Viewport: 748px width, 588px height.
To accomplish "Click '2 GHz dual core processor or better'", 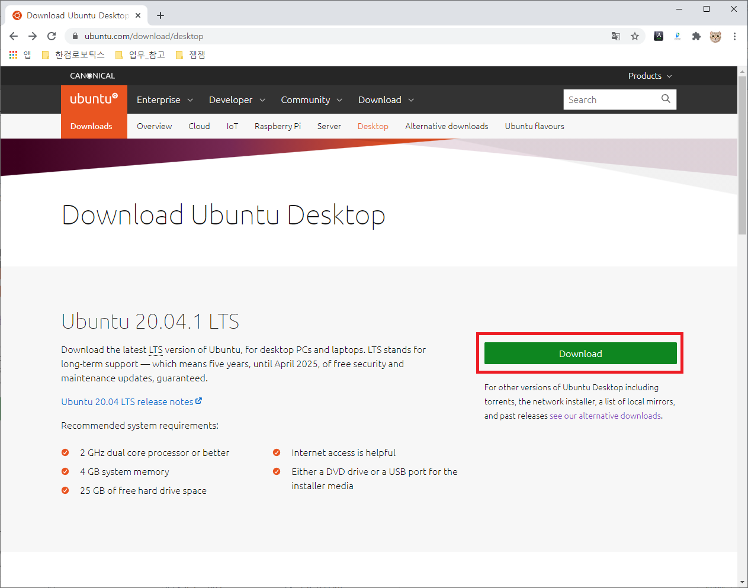I will coord(155,452).
